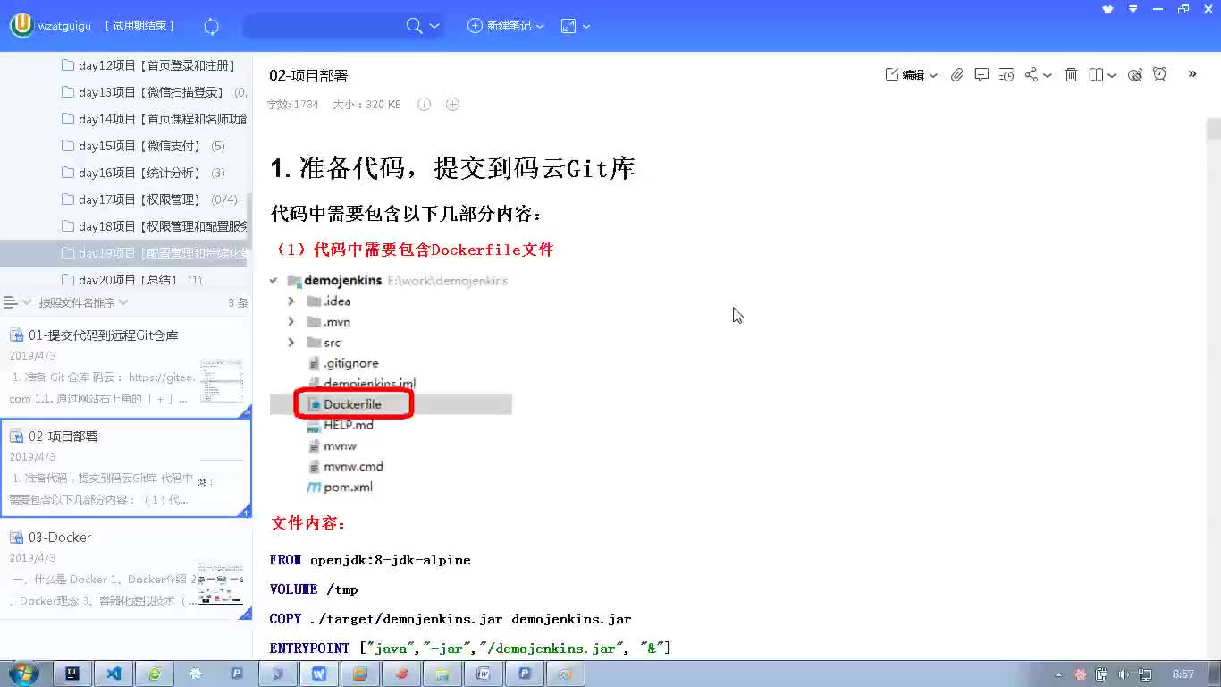The image size is (1221, 687).
Task: Open the dropdown beside the expand view icon
Action: [x=586, y=26]
